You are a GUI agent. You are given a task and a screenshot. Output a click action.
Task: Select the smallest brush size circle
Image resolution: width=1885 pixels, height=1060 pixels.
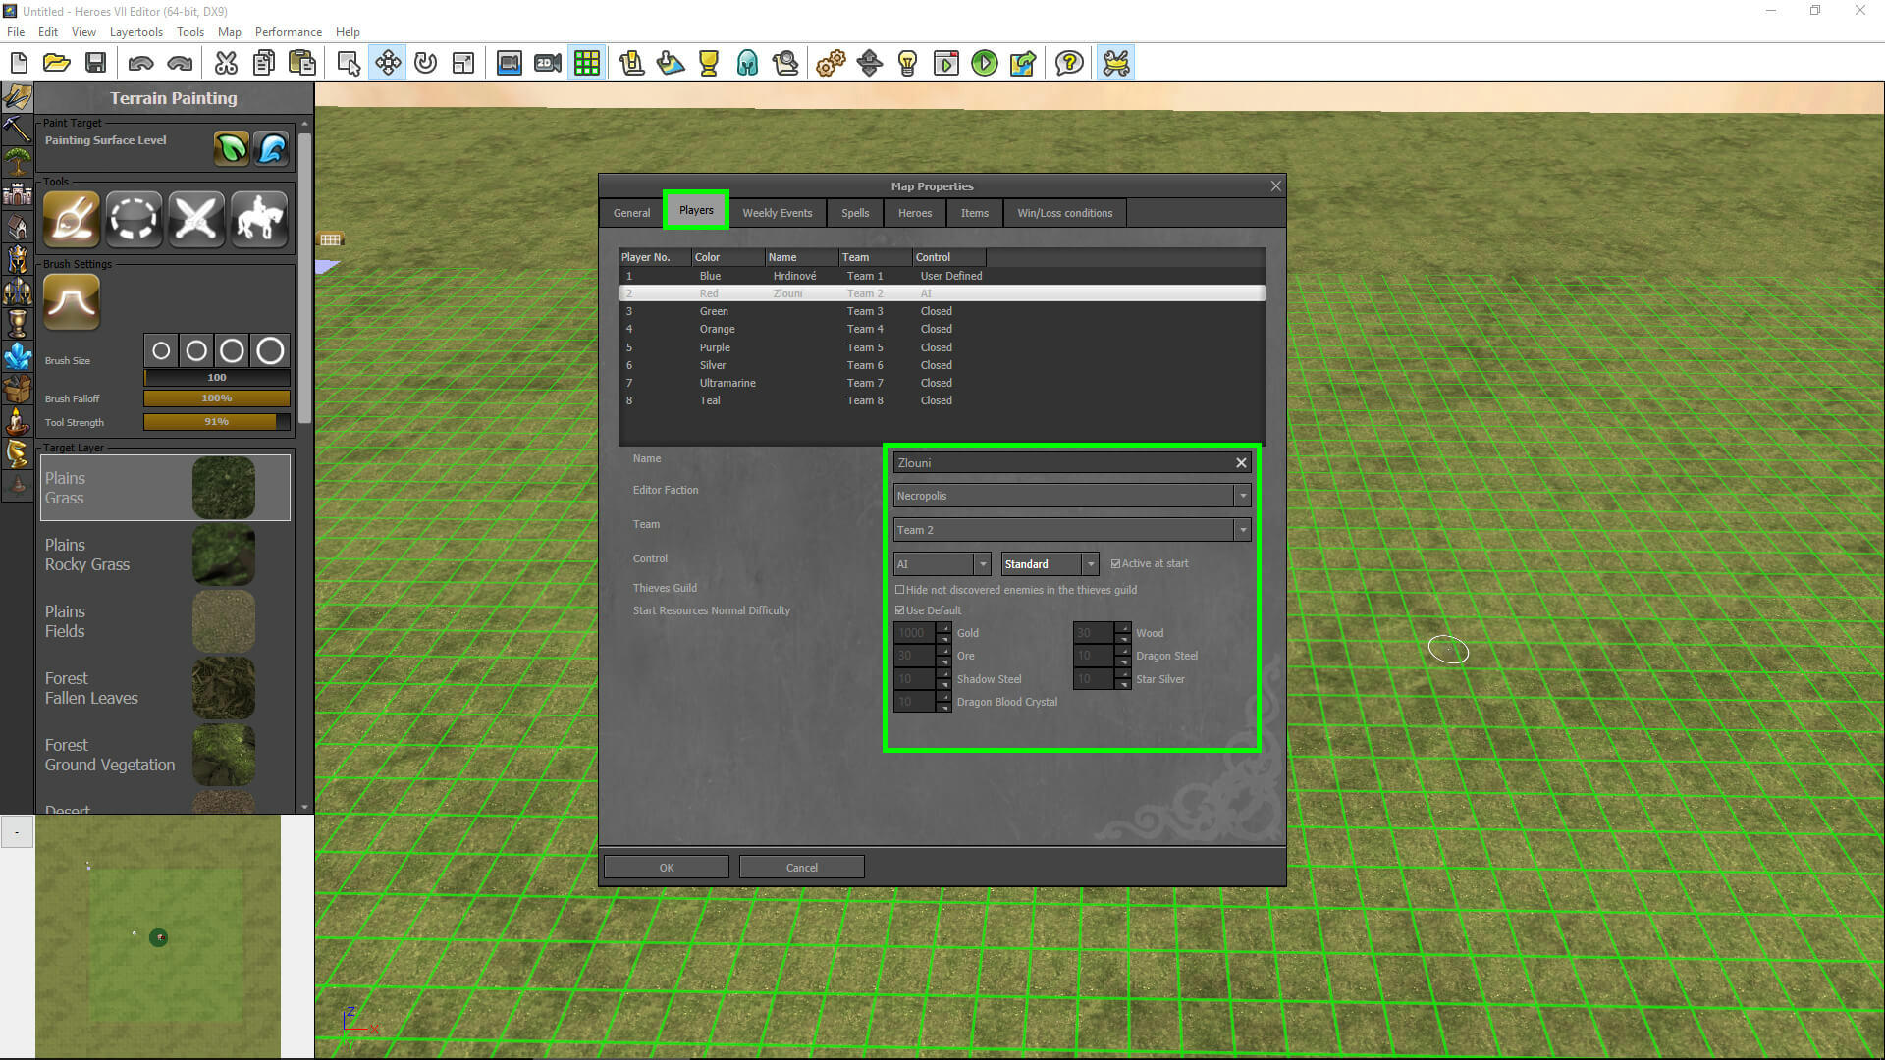(x=162, y=350)
